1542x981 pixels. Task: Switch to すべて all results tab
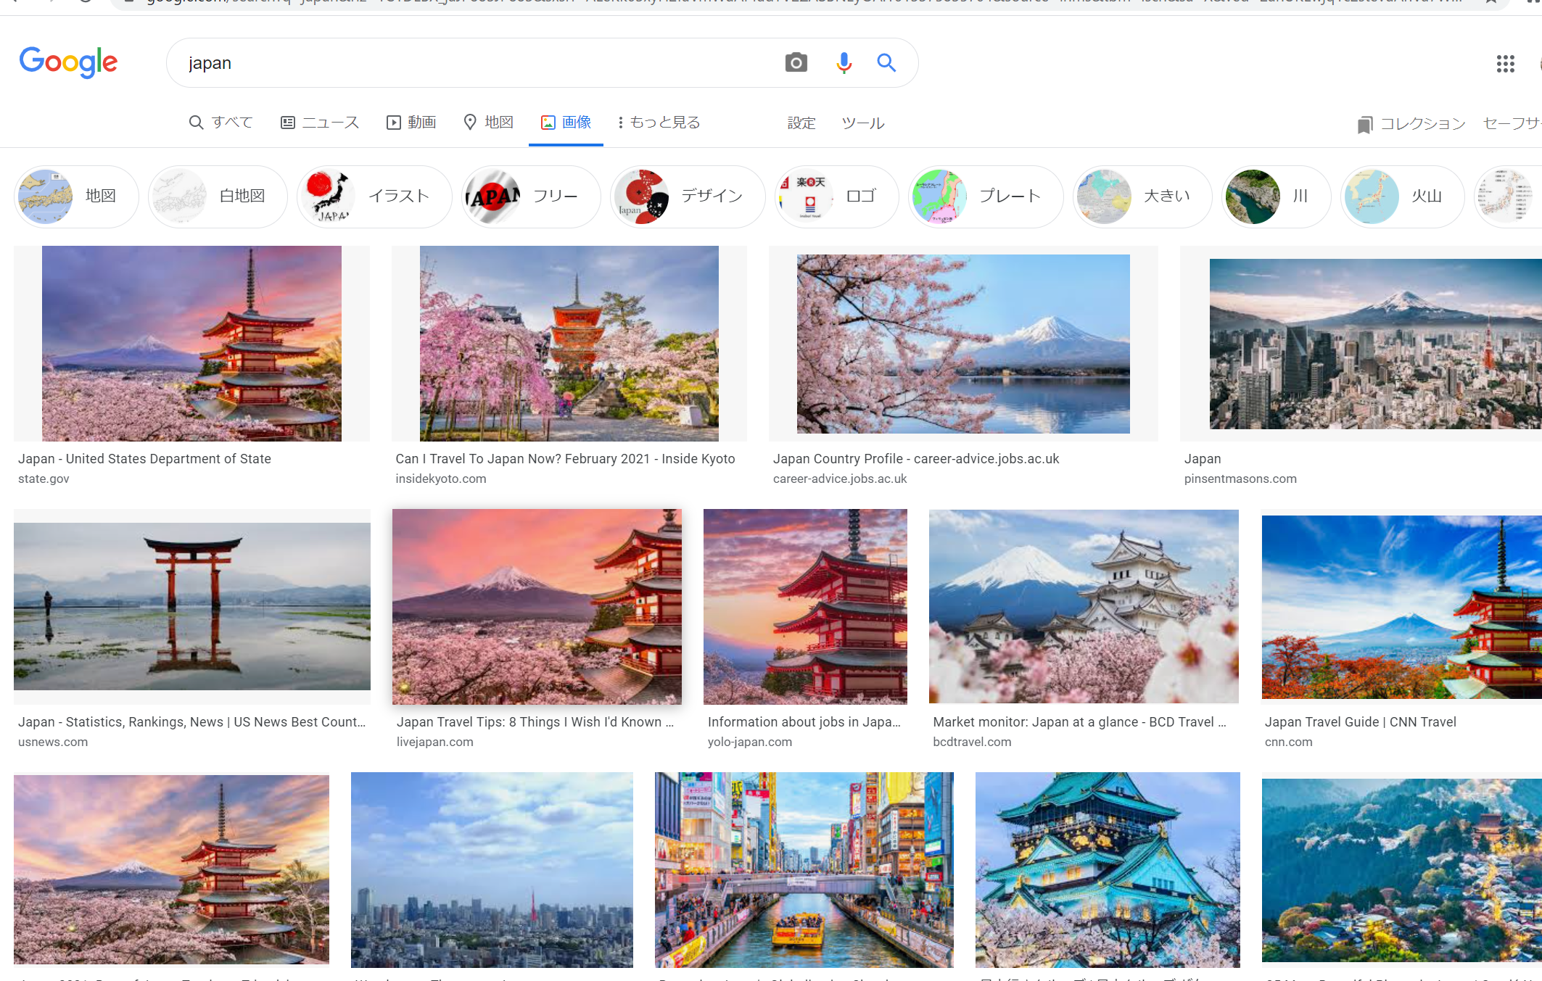(x=221, y=123)
